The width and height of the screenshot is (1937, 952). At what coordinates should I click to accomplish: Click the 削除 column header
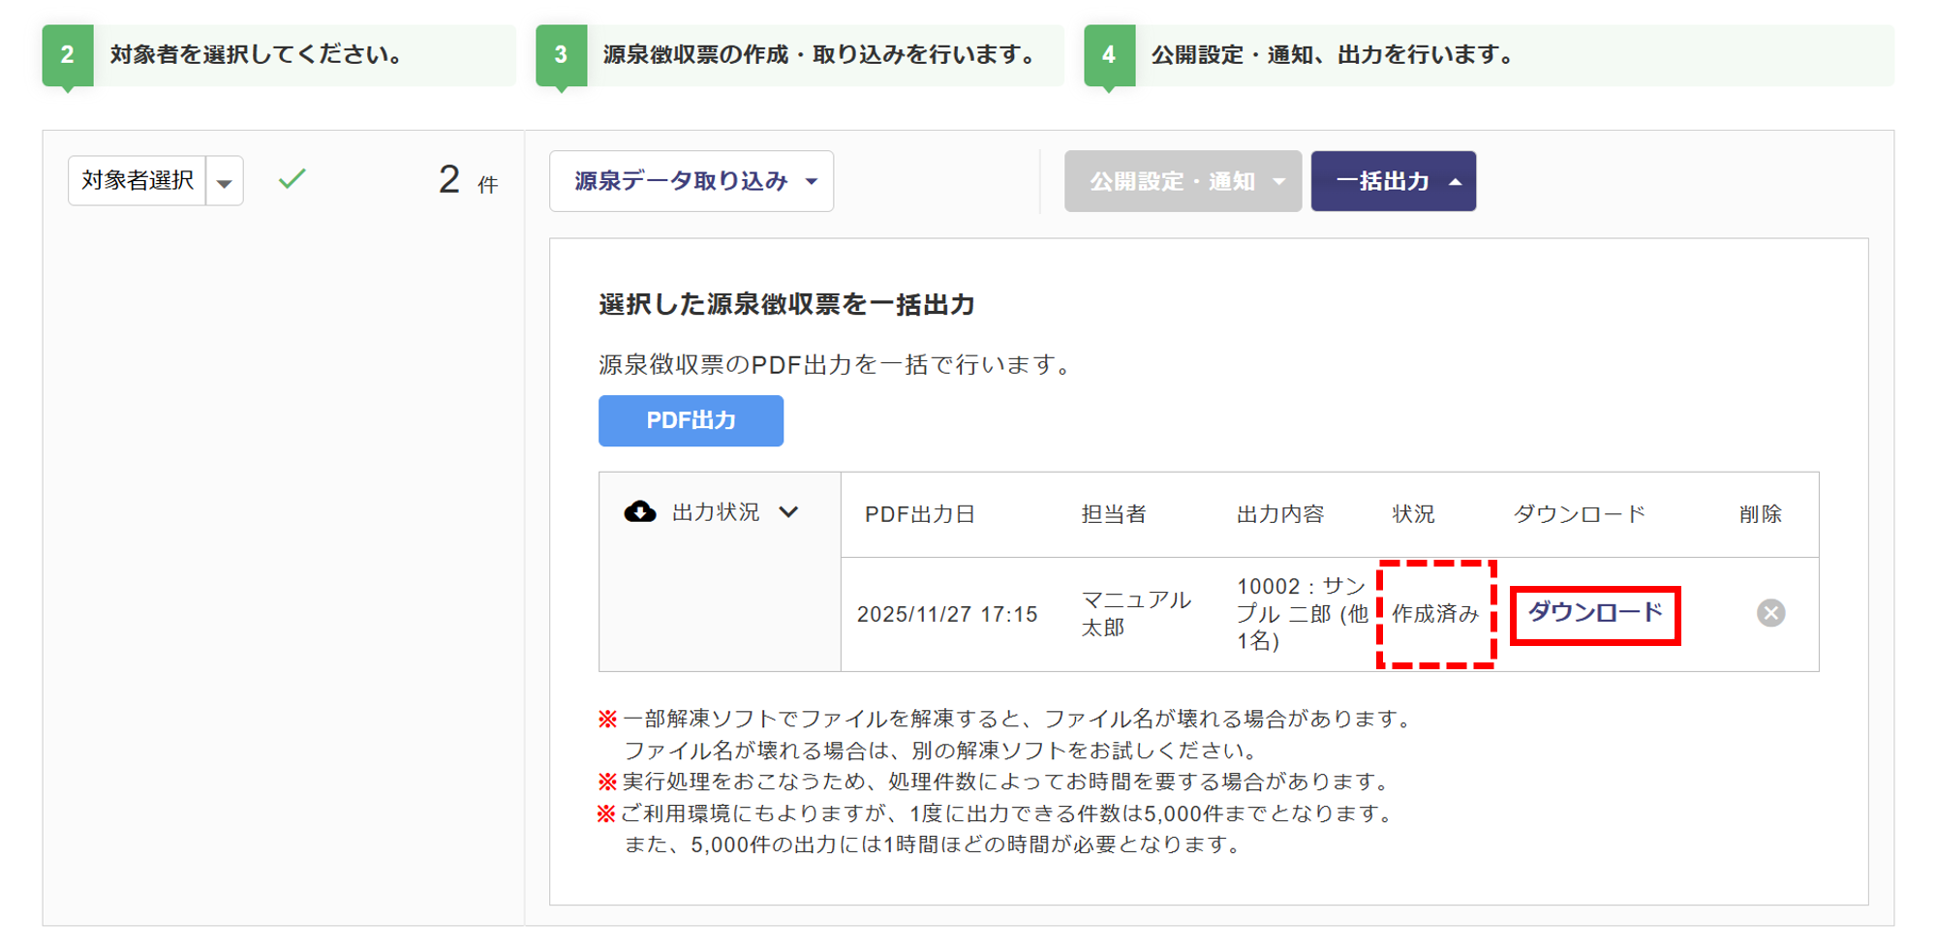[x=1760, y=514]
